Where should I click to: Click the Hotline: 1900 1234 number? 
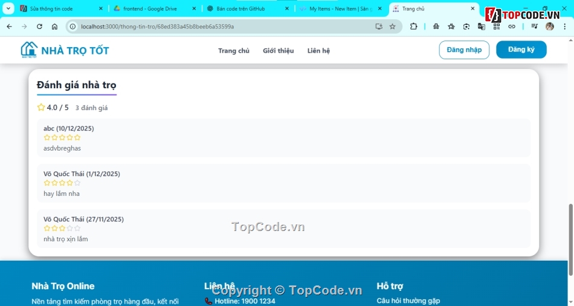[x=245, y=301]
